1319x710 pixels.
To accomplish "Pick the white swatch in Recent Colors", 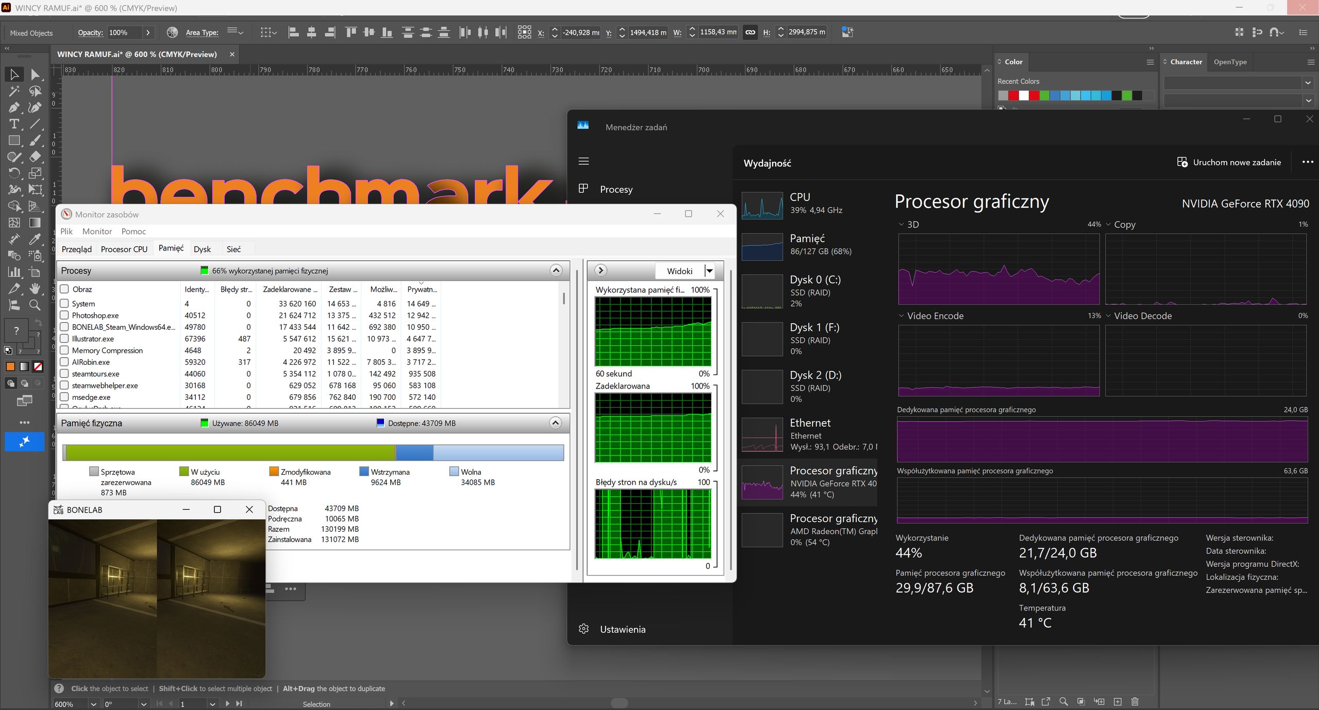I will click(1024, 95).
